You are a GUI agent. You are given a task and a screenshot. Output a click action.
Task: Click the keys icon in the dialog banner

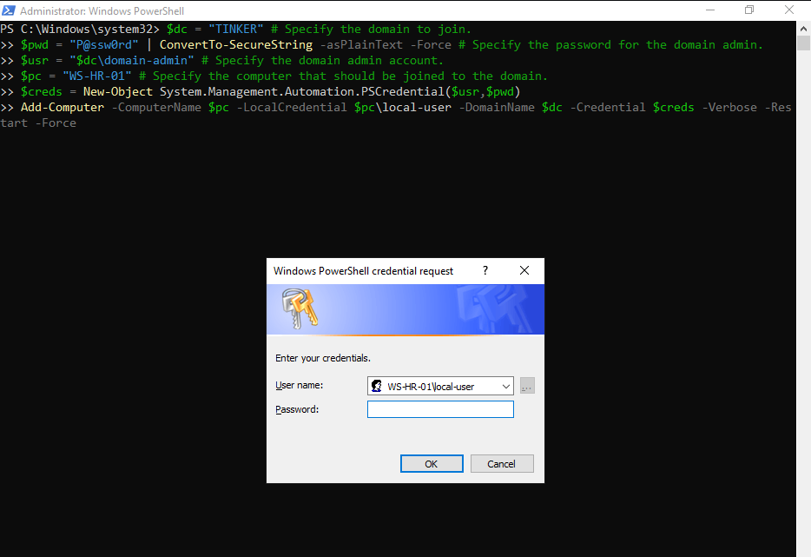[x=300, y=309]
